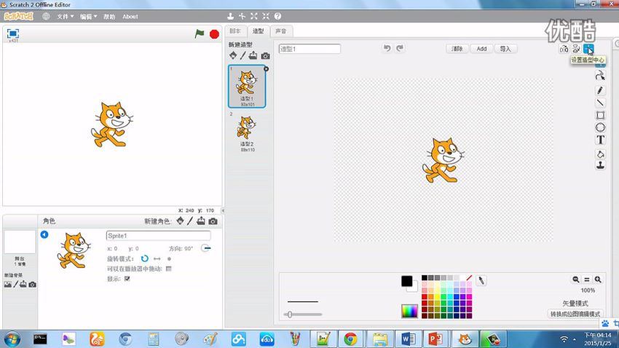Image resolution: width=619 pixels, height=348 pixels.
Task: Select costume 造型1 thumbnail
Action: coord(247,86)
